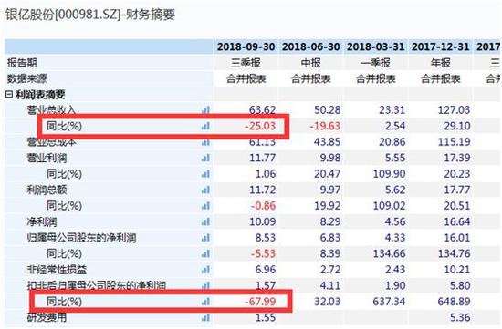502x329 pixels.
Task: Click the value 109.90 in 同比 row
Action: tap(389, 174)
